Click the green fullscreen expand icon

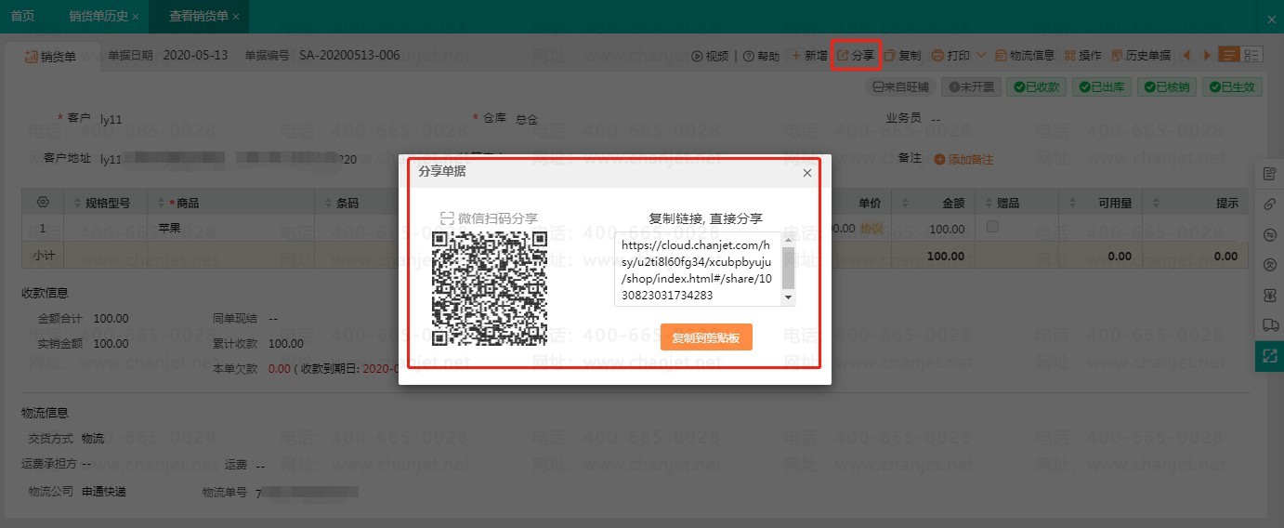point(1270,355)
